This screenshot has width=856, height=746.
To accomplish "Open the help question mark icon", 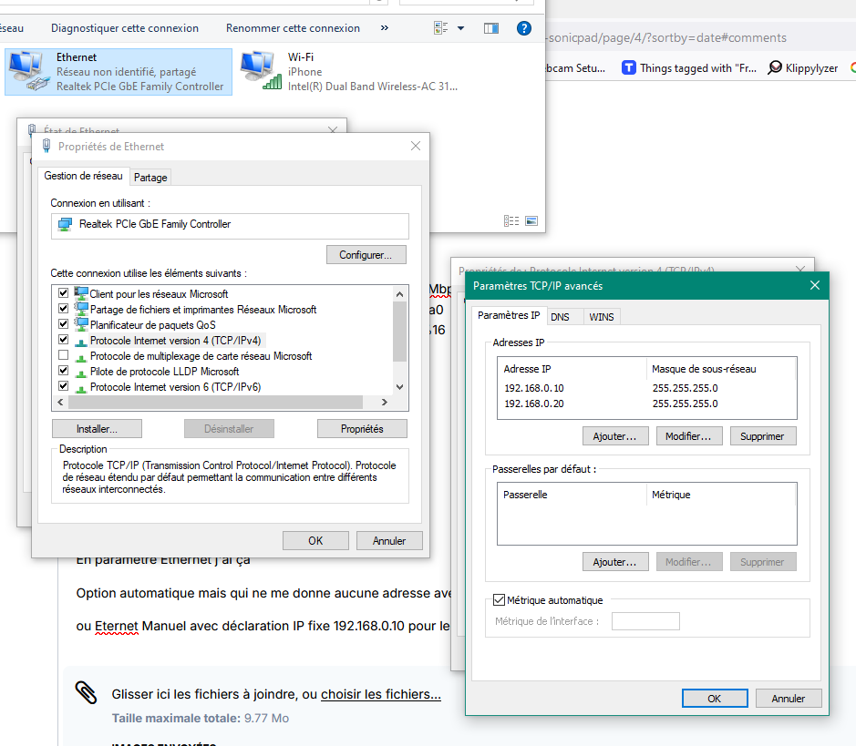I will point(523,28).
